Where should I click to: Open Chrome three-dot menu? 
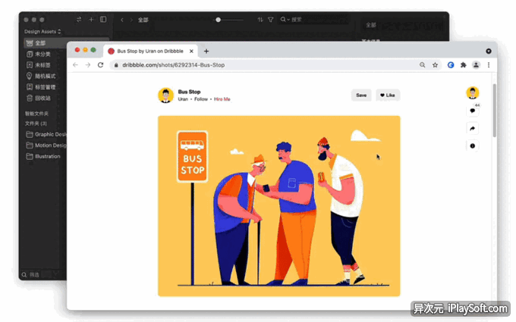click(x=489, y=65)
